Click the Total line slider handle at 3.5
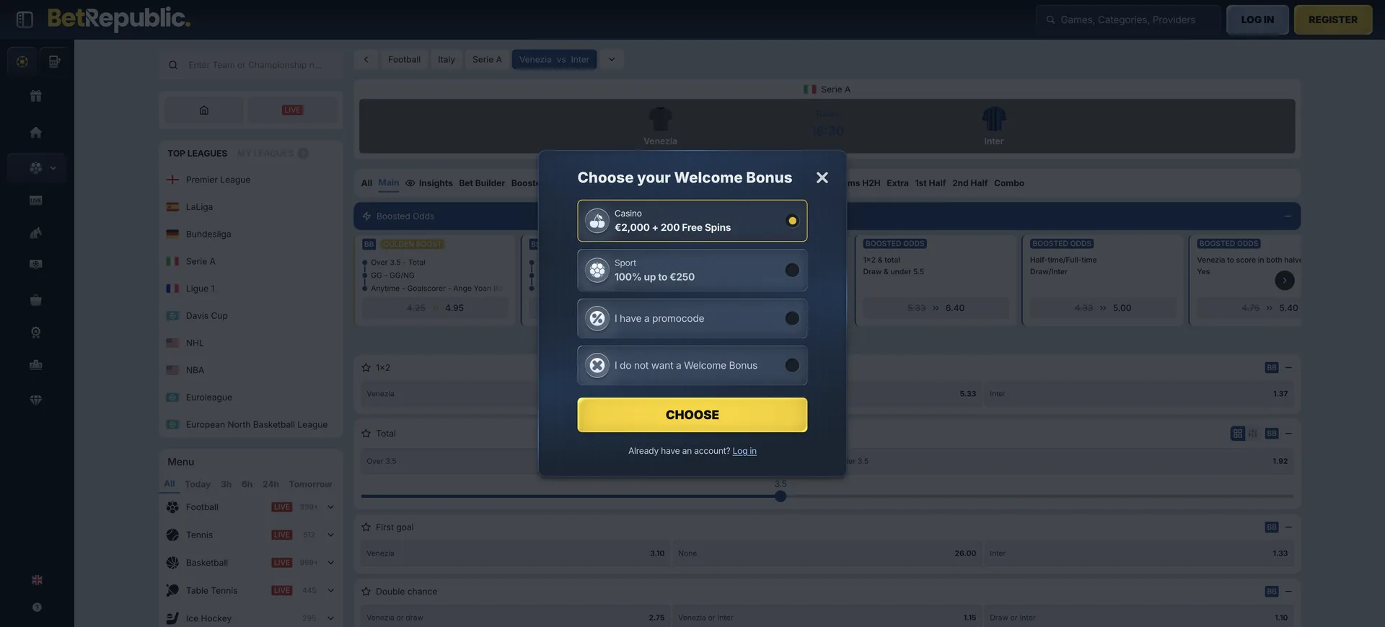 [781, 496]
